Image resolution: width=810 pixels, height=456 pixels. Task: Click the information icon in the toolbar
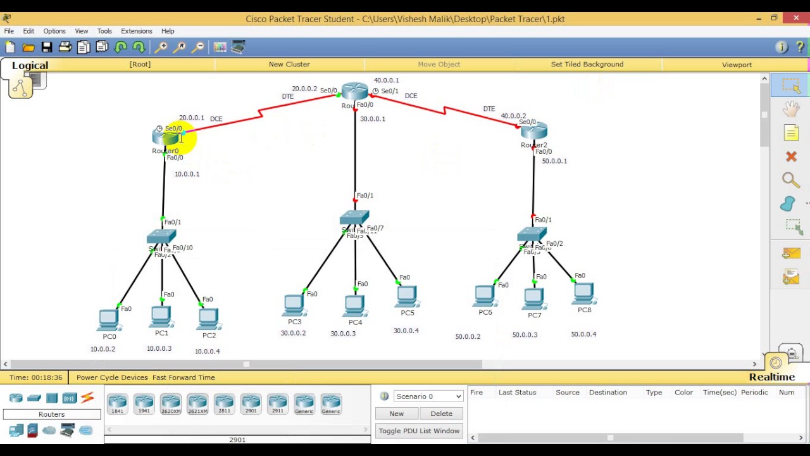[782, 47]
